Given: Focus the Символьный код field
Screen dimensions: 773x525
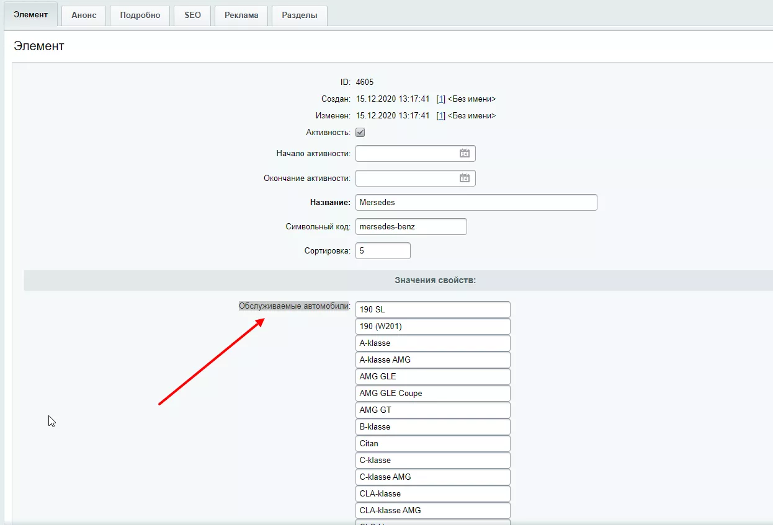Looking at the screenshot, I should pos(411,226).
